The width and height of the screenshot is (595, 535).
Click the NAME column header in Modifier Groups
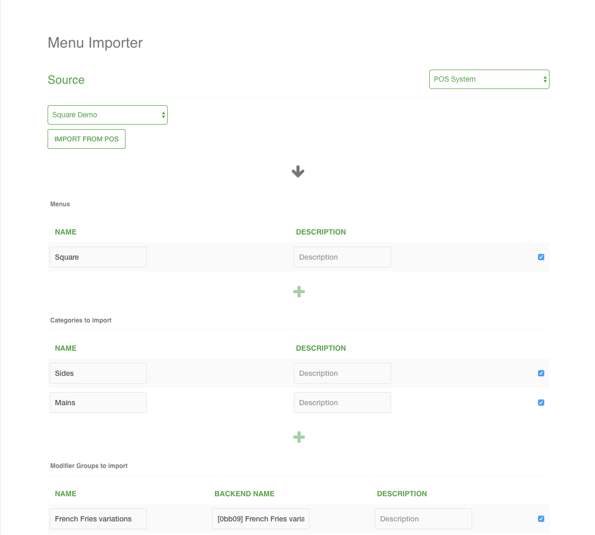(65, 494)
